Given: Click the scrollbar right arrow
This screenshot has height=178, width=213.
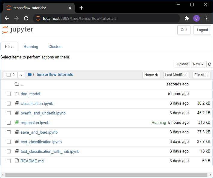Looking at the screenshot, I should coord(210,175).
